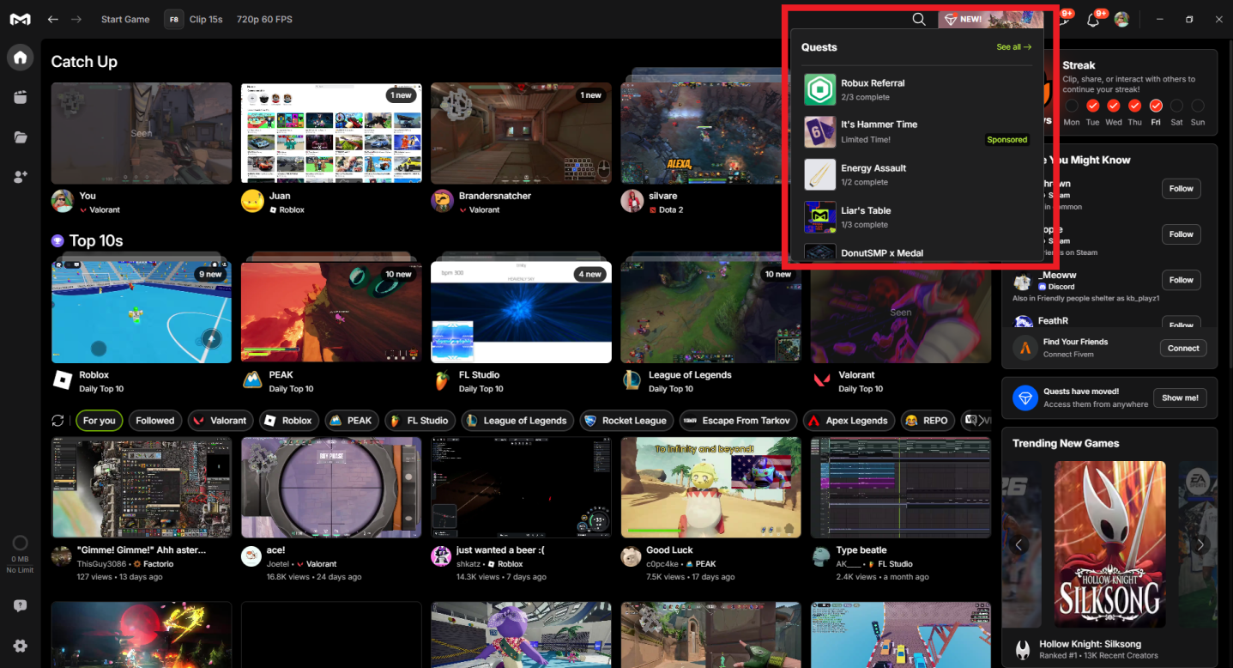The width and height of the screenshot is (1233, 668).
Task: Show next trending game with right arrow
Action: point(1200,544)
